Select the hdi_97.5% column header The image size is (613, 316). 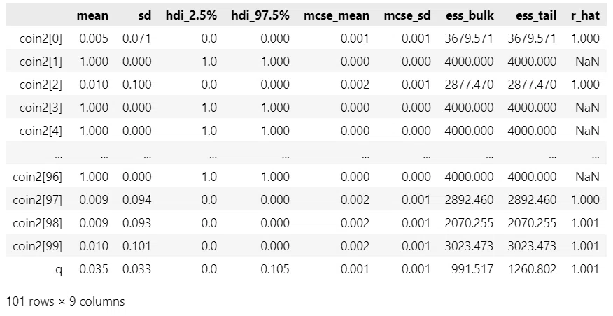click(x=260, y=16)
